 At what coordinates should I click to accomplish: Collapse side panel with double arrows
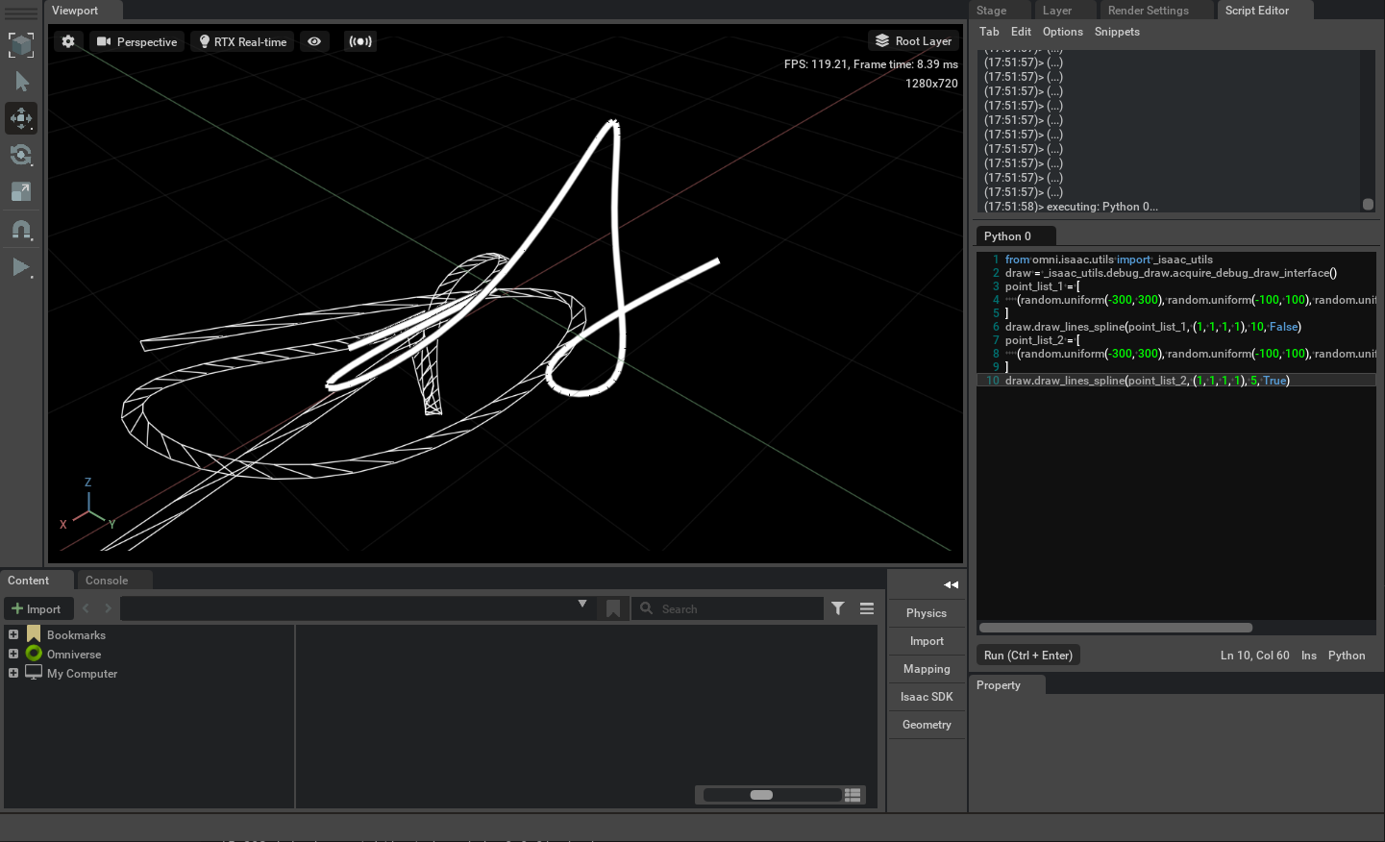[x=951, y=585]
